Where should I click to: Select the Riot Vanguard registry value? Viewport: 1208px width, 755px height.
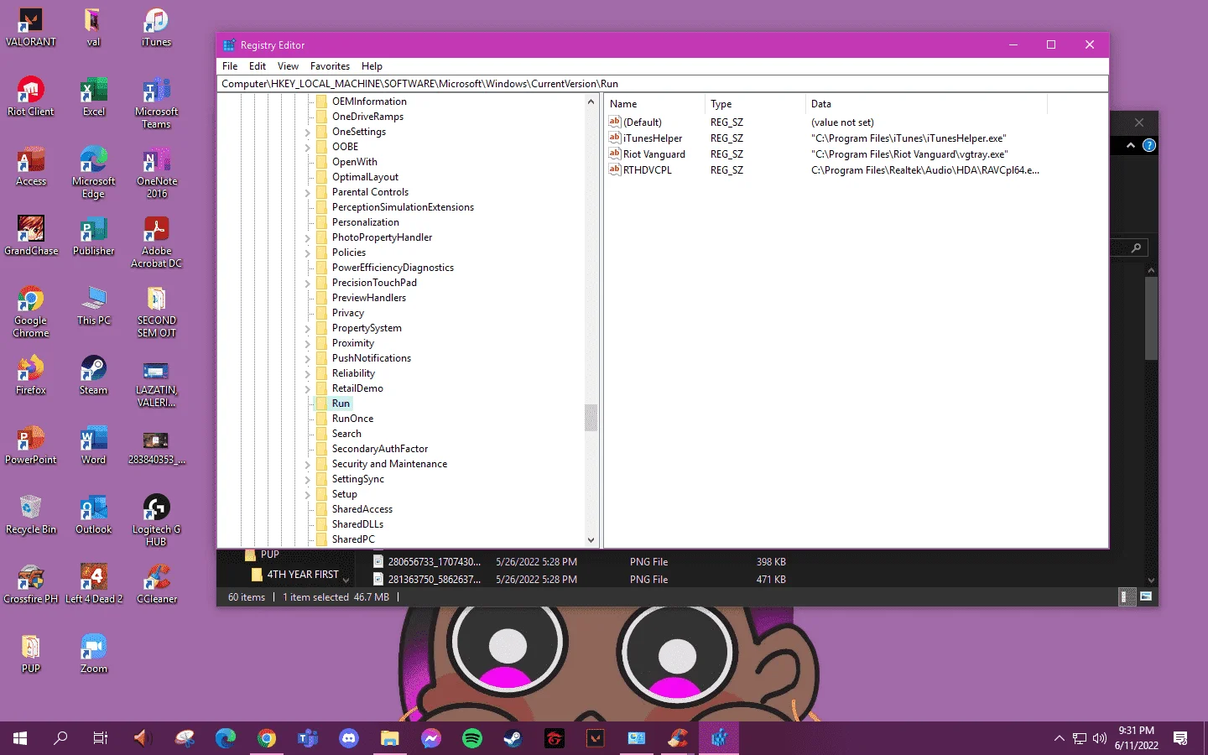[x=653, y=154]
